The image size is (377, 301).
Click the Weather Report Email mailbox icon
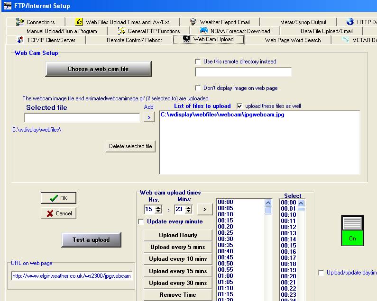pyautogui.click(x=193, y=22)
